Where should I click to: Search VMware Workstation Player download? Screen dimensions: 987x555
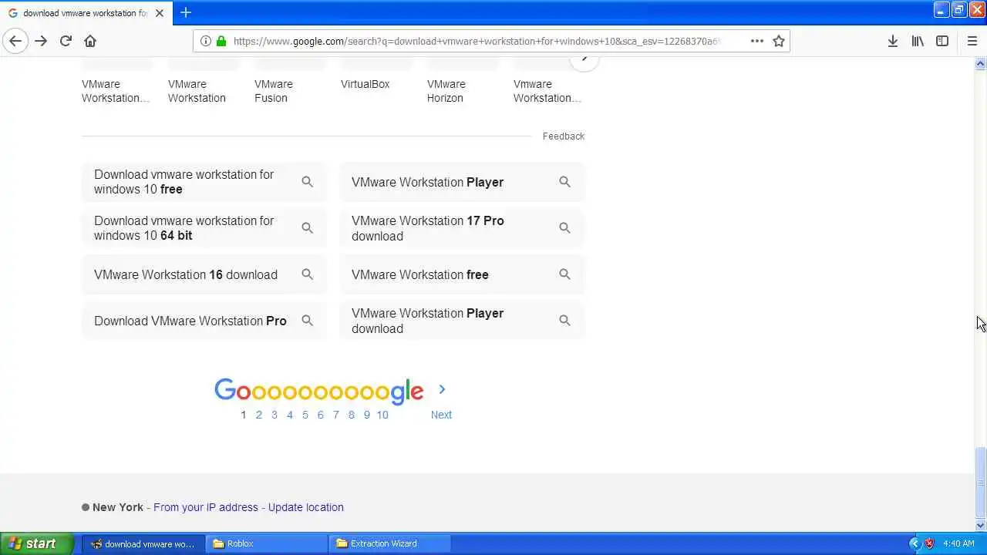462,321
